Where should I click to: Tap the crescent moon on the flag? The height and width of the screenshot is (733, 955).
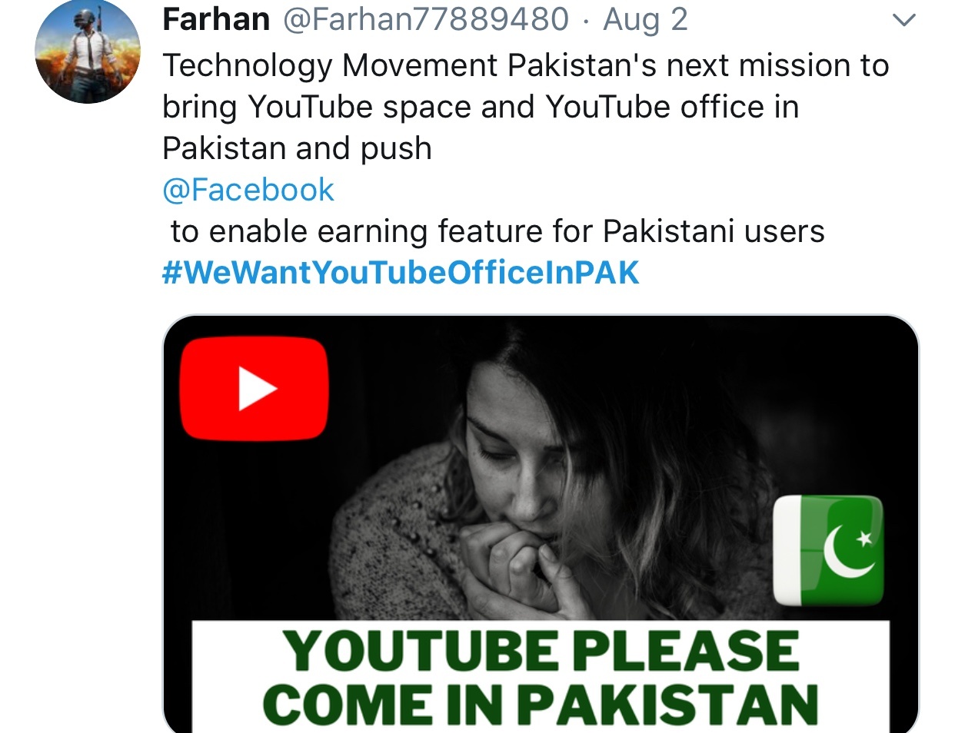[x=846, y=552]
